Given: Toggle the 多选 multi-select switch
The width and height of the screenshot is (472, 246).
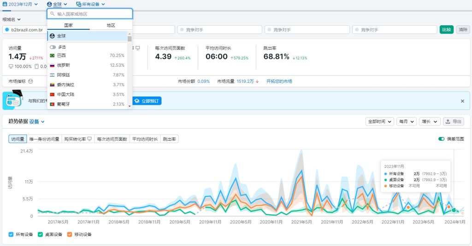Looking at the screenshot, I should pyautogui.click(x=53, y=47).
